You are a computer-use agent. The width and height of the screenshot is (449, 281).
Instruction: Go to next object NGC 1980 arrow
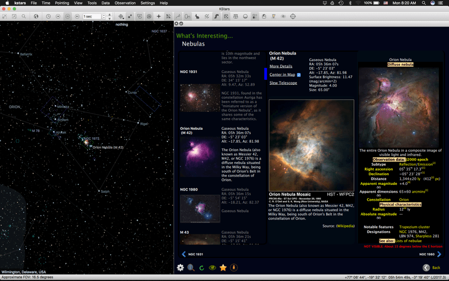[x=439, y=254]
